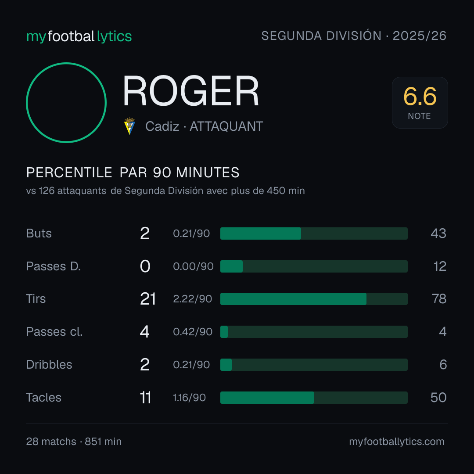474x474 pixels.
Task: Click the Buts percentile bar
Action: click(314, 233)
